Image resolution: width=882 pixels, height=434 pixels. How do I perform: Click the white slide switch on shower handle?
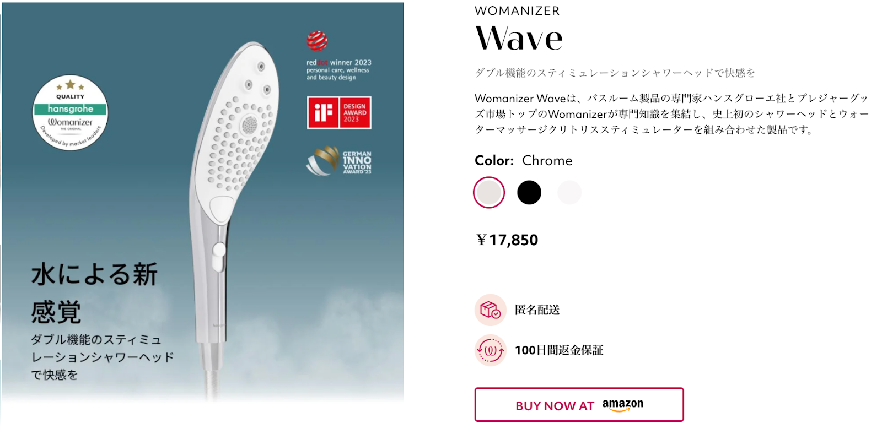click(219, 257)
